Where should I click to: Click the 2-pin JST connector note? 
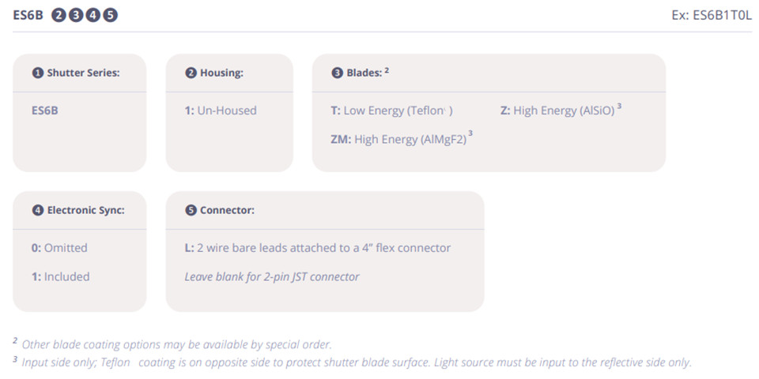272,276
